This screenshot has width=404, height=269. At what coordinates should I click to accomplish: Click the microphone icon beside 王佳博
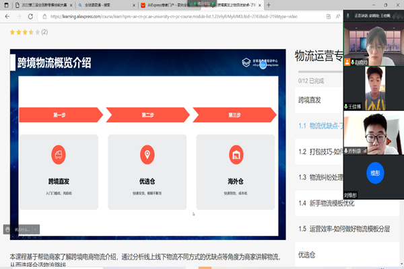[346, 106]
